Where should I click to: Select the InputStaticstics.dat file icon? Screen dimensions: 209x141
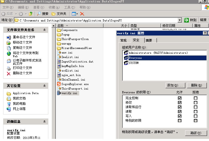pyautogui.click(x=59, y=61)
